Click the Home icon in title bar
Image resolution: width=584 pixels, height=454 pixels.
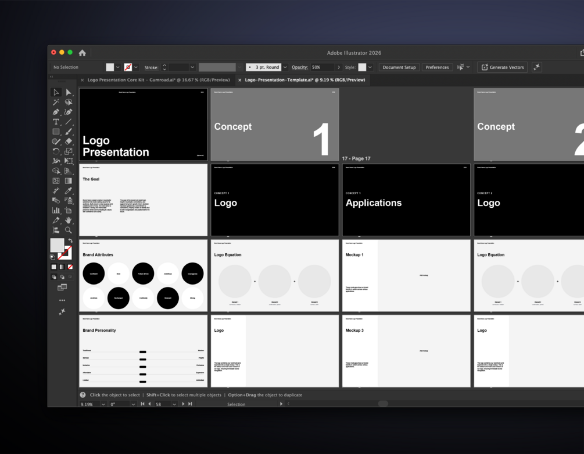83,52
